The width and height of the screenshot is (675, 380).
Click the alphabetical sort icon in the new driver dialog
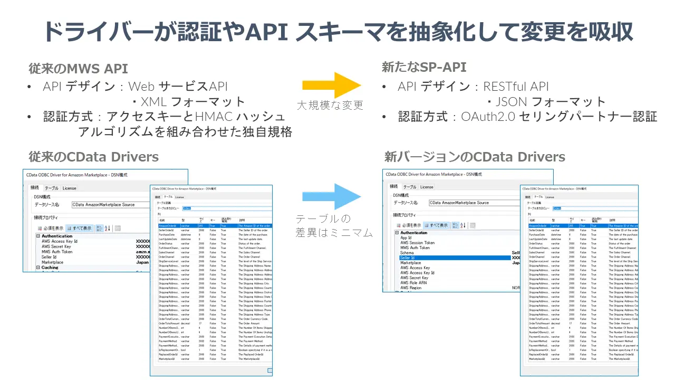[x=462, y=225]
